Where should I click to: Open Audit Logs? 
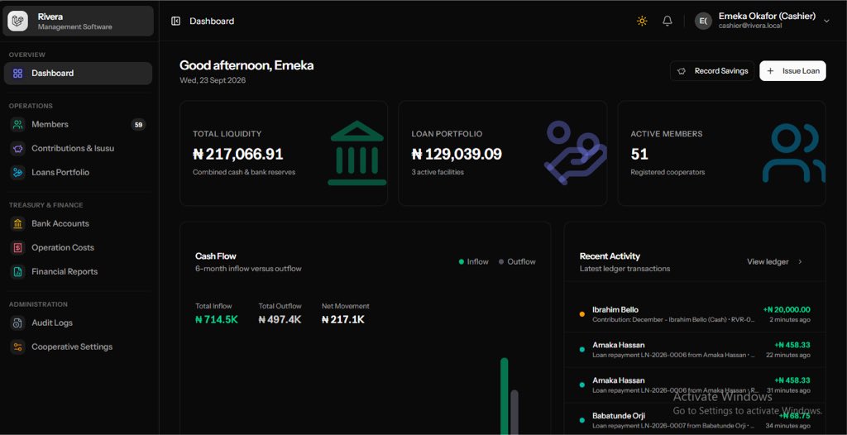pyautogui.click(x=78, y=323)
